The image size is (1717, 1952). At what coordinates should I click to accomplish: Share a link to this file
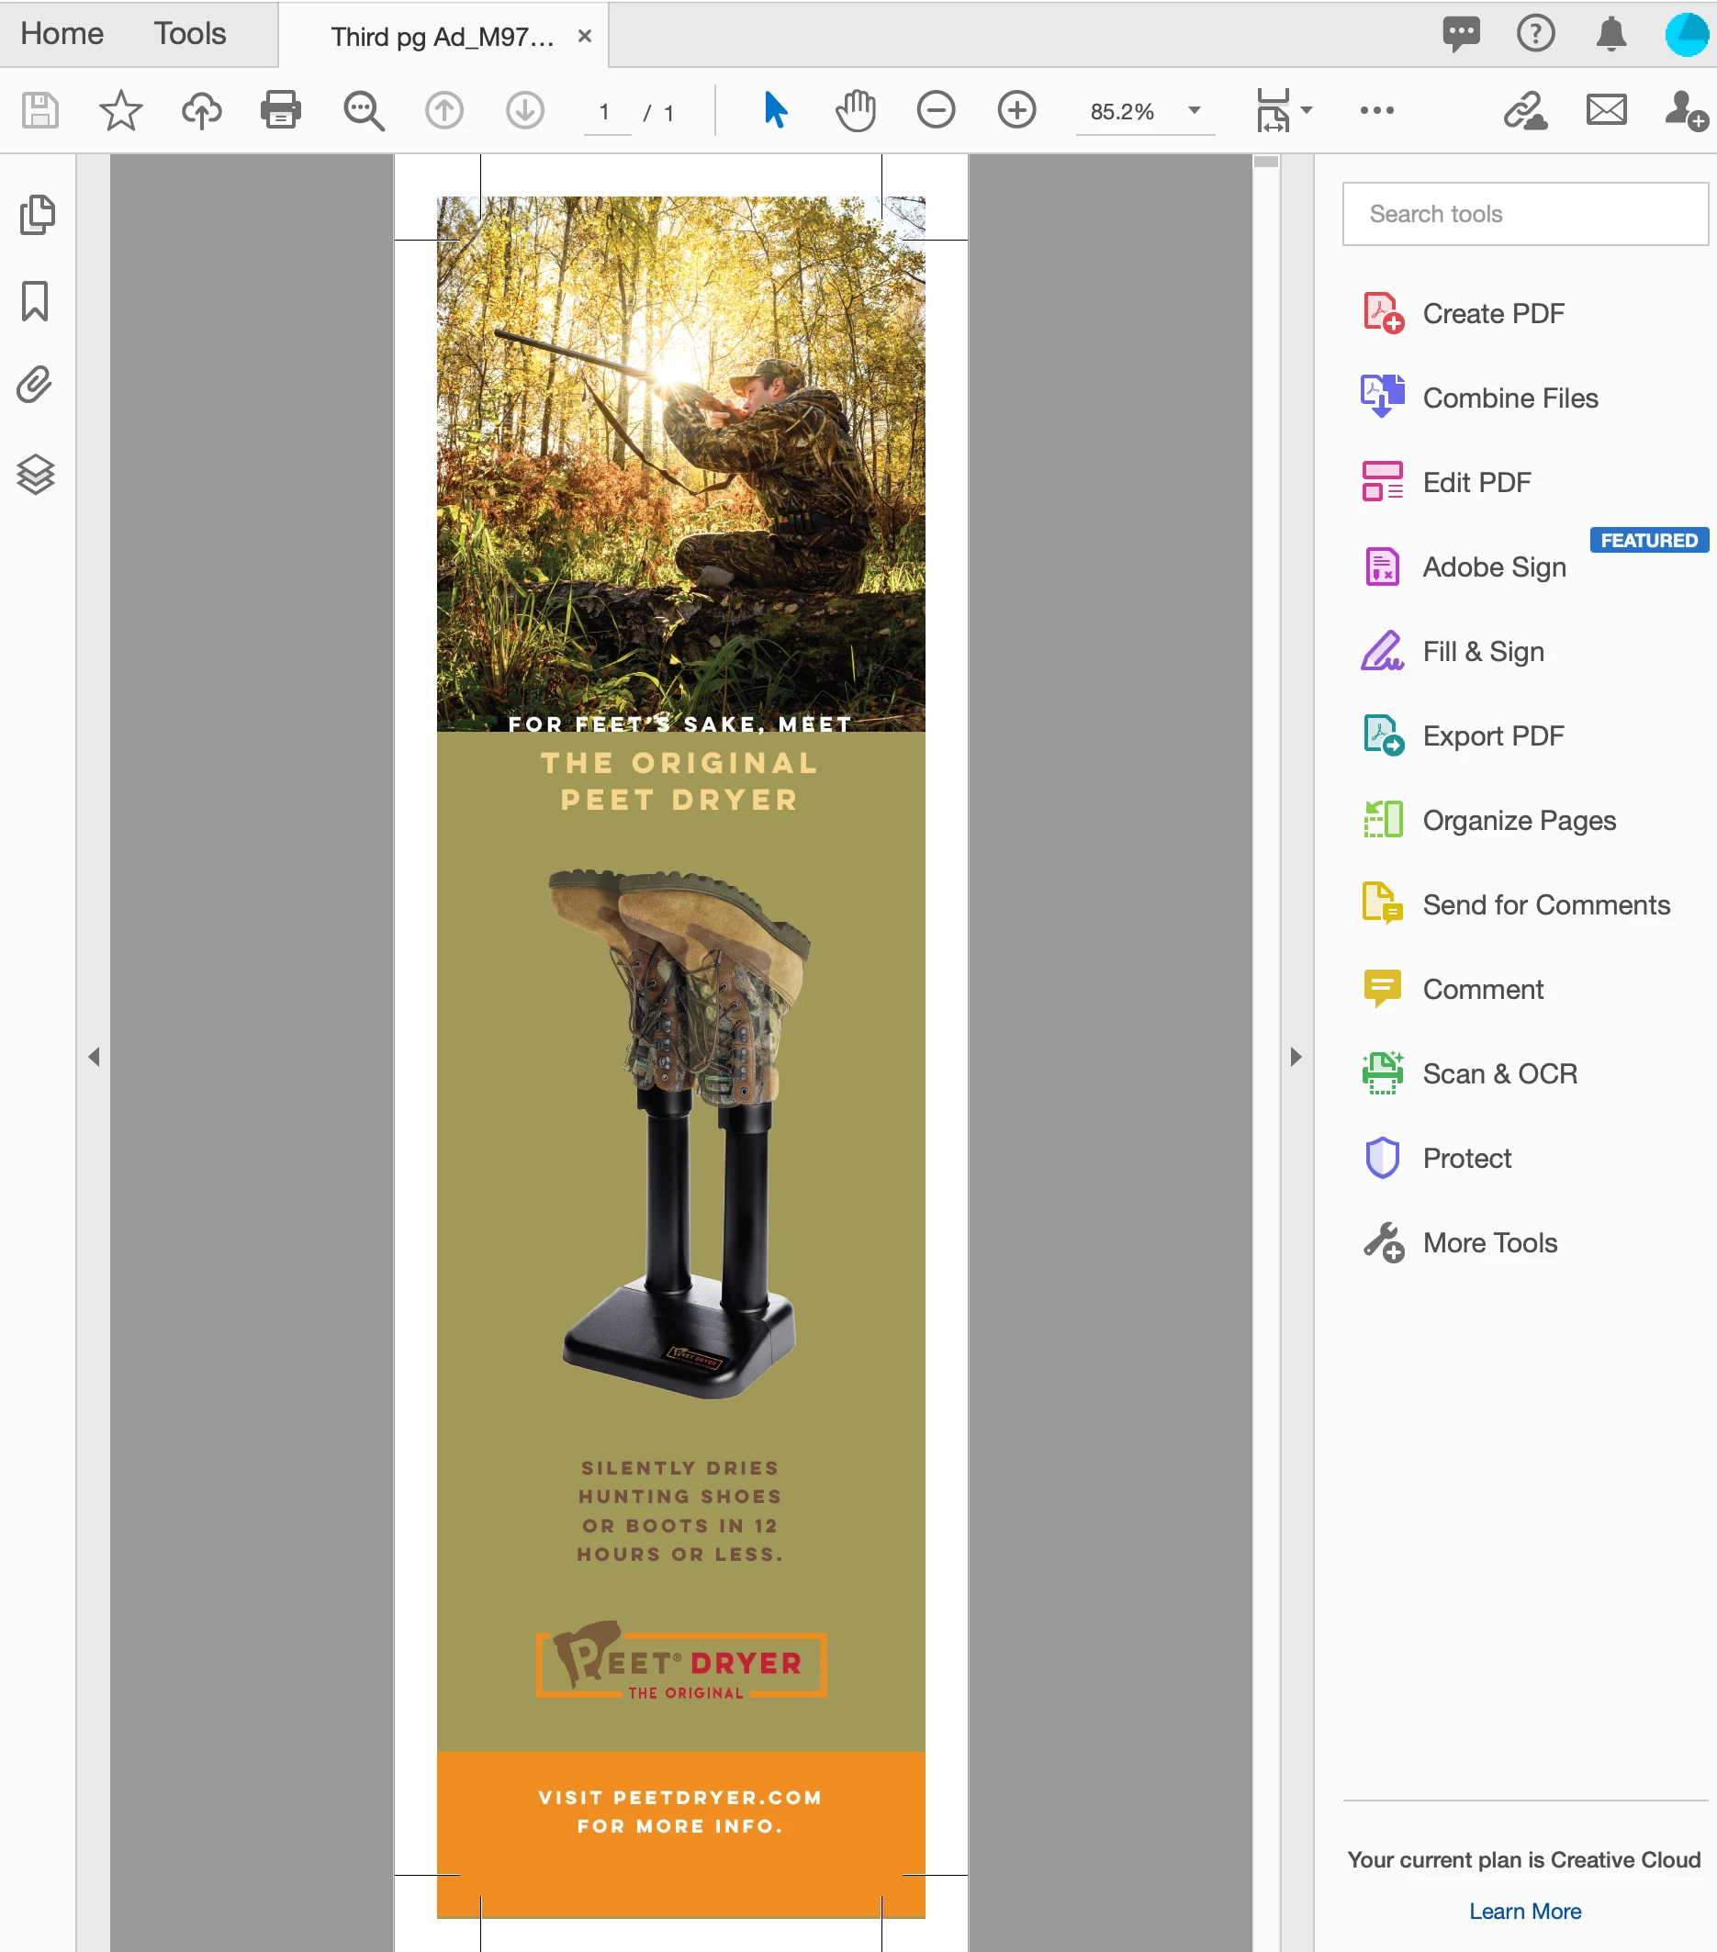click(1525, 111)
